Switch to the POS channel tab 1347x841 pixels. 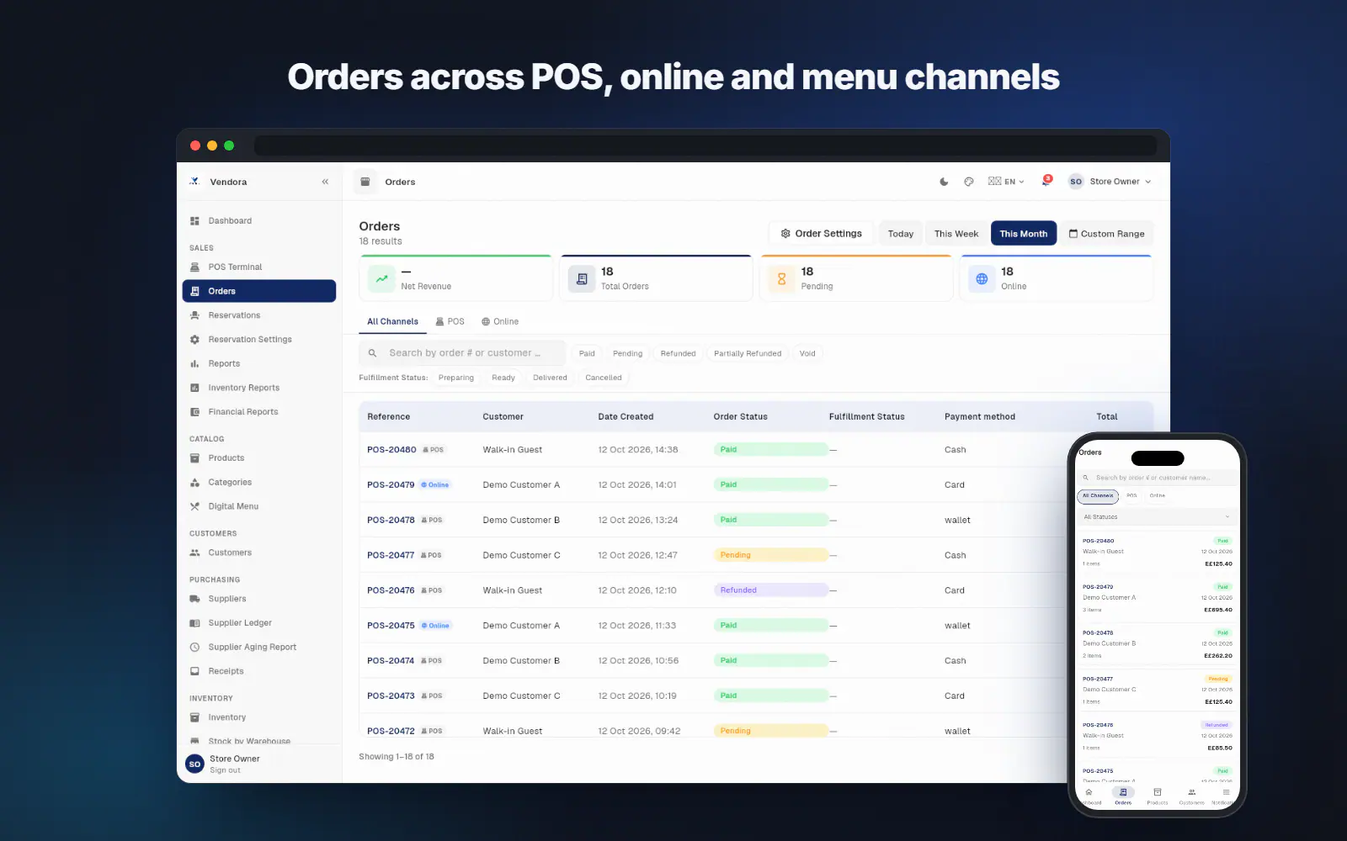tap(450, 322)
